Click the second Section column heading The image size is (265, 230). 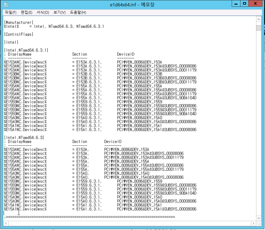(x=80, y=142)
